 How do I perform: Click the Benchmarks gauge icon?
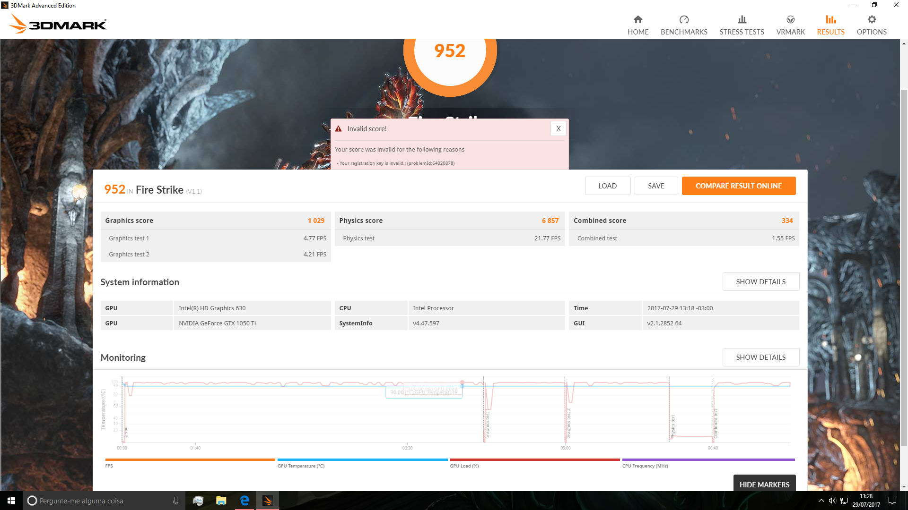click(684, 19)
